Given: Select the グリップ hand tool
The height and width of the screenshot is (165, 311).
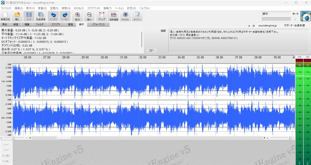Looking at the screenshot, I should [102, 16].
